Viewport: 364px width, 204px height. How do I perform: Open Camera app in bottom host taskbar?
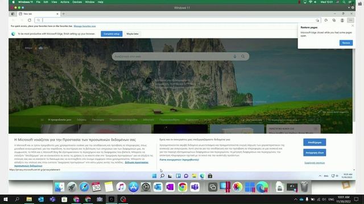tap(100, 199)
